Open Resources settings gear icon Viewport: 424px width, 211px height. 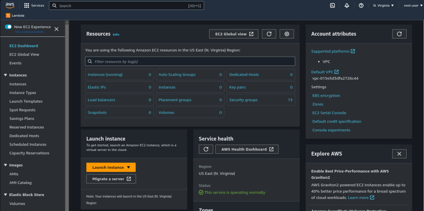coord(287,34)
